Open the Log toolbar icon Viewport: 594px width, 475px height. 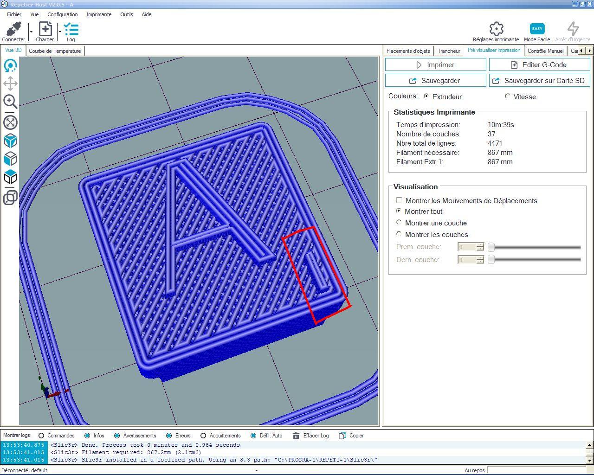[71, 32]
